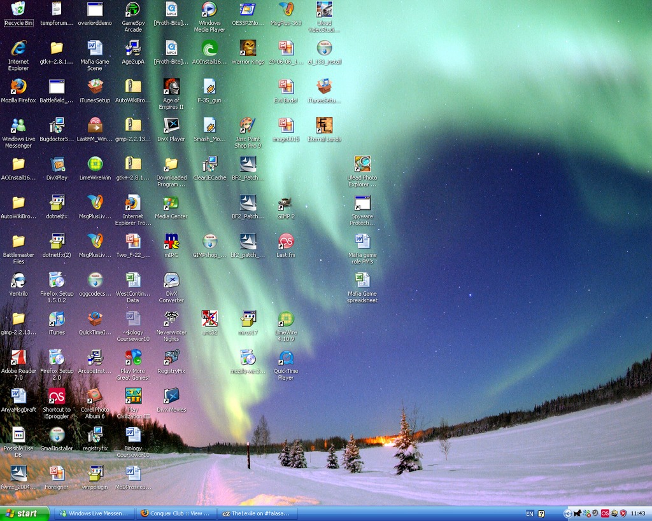Open the EN language bar selector
This screenshot has width=652, height=521.
click(530, 513)
